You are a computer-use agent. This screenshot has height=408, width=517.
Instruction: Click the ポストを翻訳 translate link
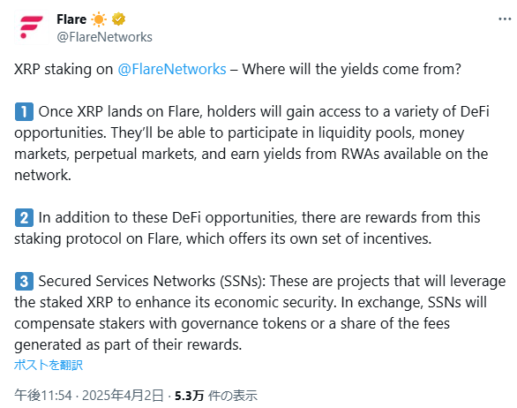[x=49, y=365]
